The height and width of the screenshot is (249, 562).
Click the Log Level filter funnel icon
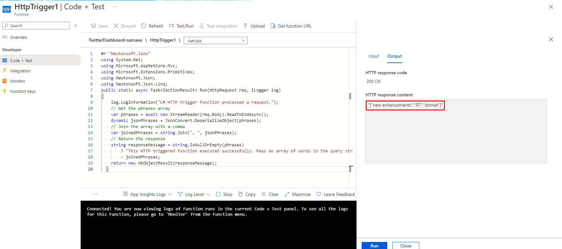coord(180,194)
